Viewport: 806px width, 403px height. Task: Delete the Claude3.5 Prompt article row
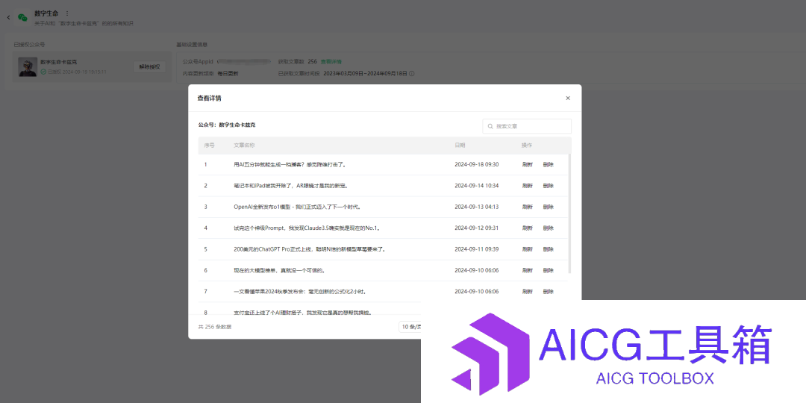pyautogui.click(x=548, y=228)
